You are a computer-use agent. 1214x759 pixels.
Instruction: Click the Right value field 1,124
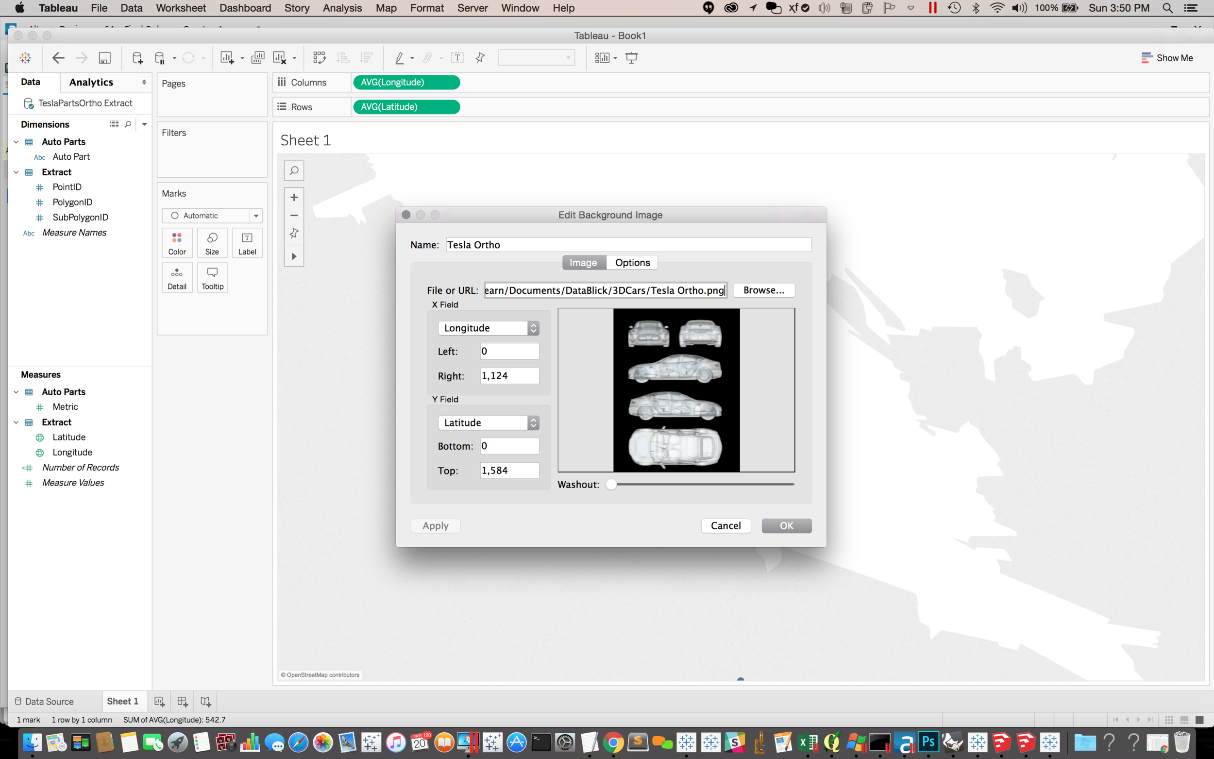coord(509,376)
